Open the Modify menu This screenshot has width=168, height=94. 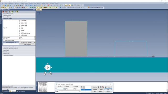31,3
